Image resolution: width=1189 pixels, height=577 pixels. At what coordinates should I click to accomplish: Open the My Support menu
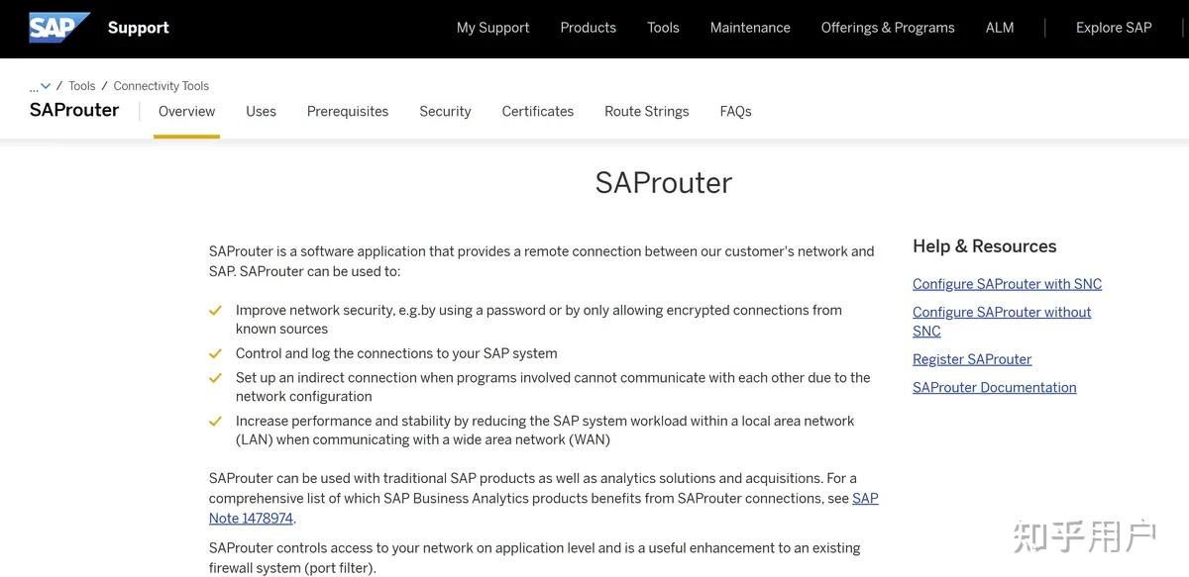(x=492, y=27)
